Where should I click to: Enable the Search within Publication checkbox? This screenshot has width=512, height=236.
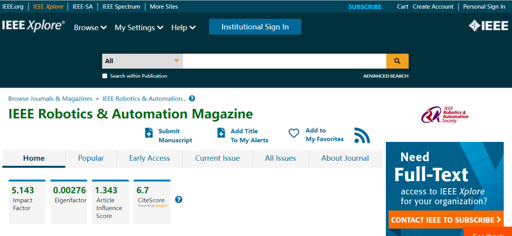click(105, 76)
